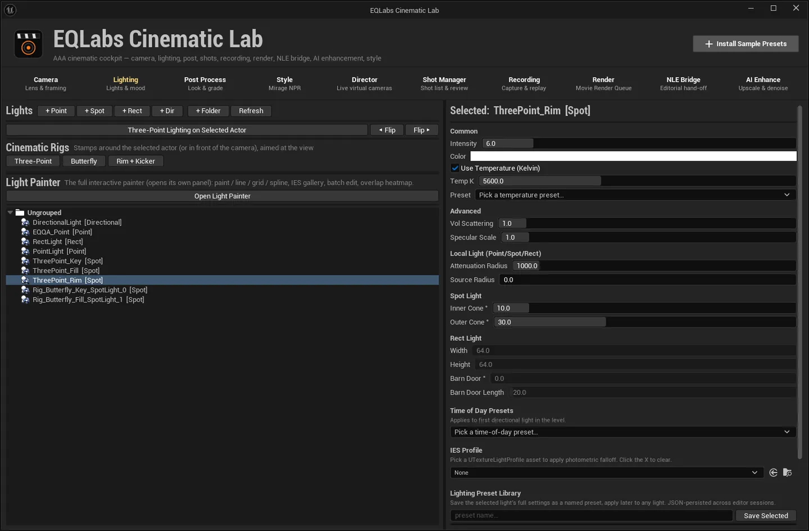Screen dimensions: 809x531
Task: Use selected asset arrow icon for IES Profile
Action: [x=773, y=473]
